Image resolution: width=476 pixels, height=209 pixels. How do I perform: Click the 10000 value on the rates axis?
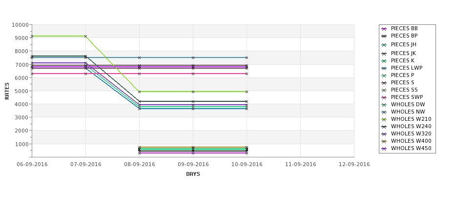[x=21, y=25]
